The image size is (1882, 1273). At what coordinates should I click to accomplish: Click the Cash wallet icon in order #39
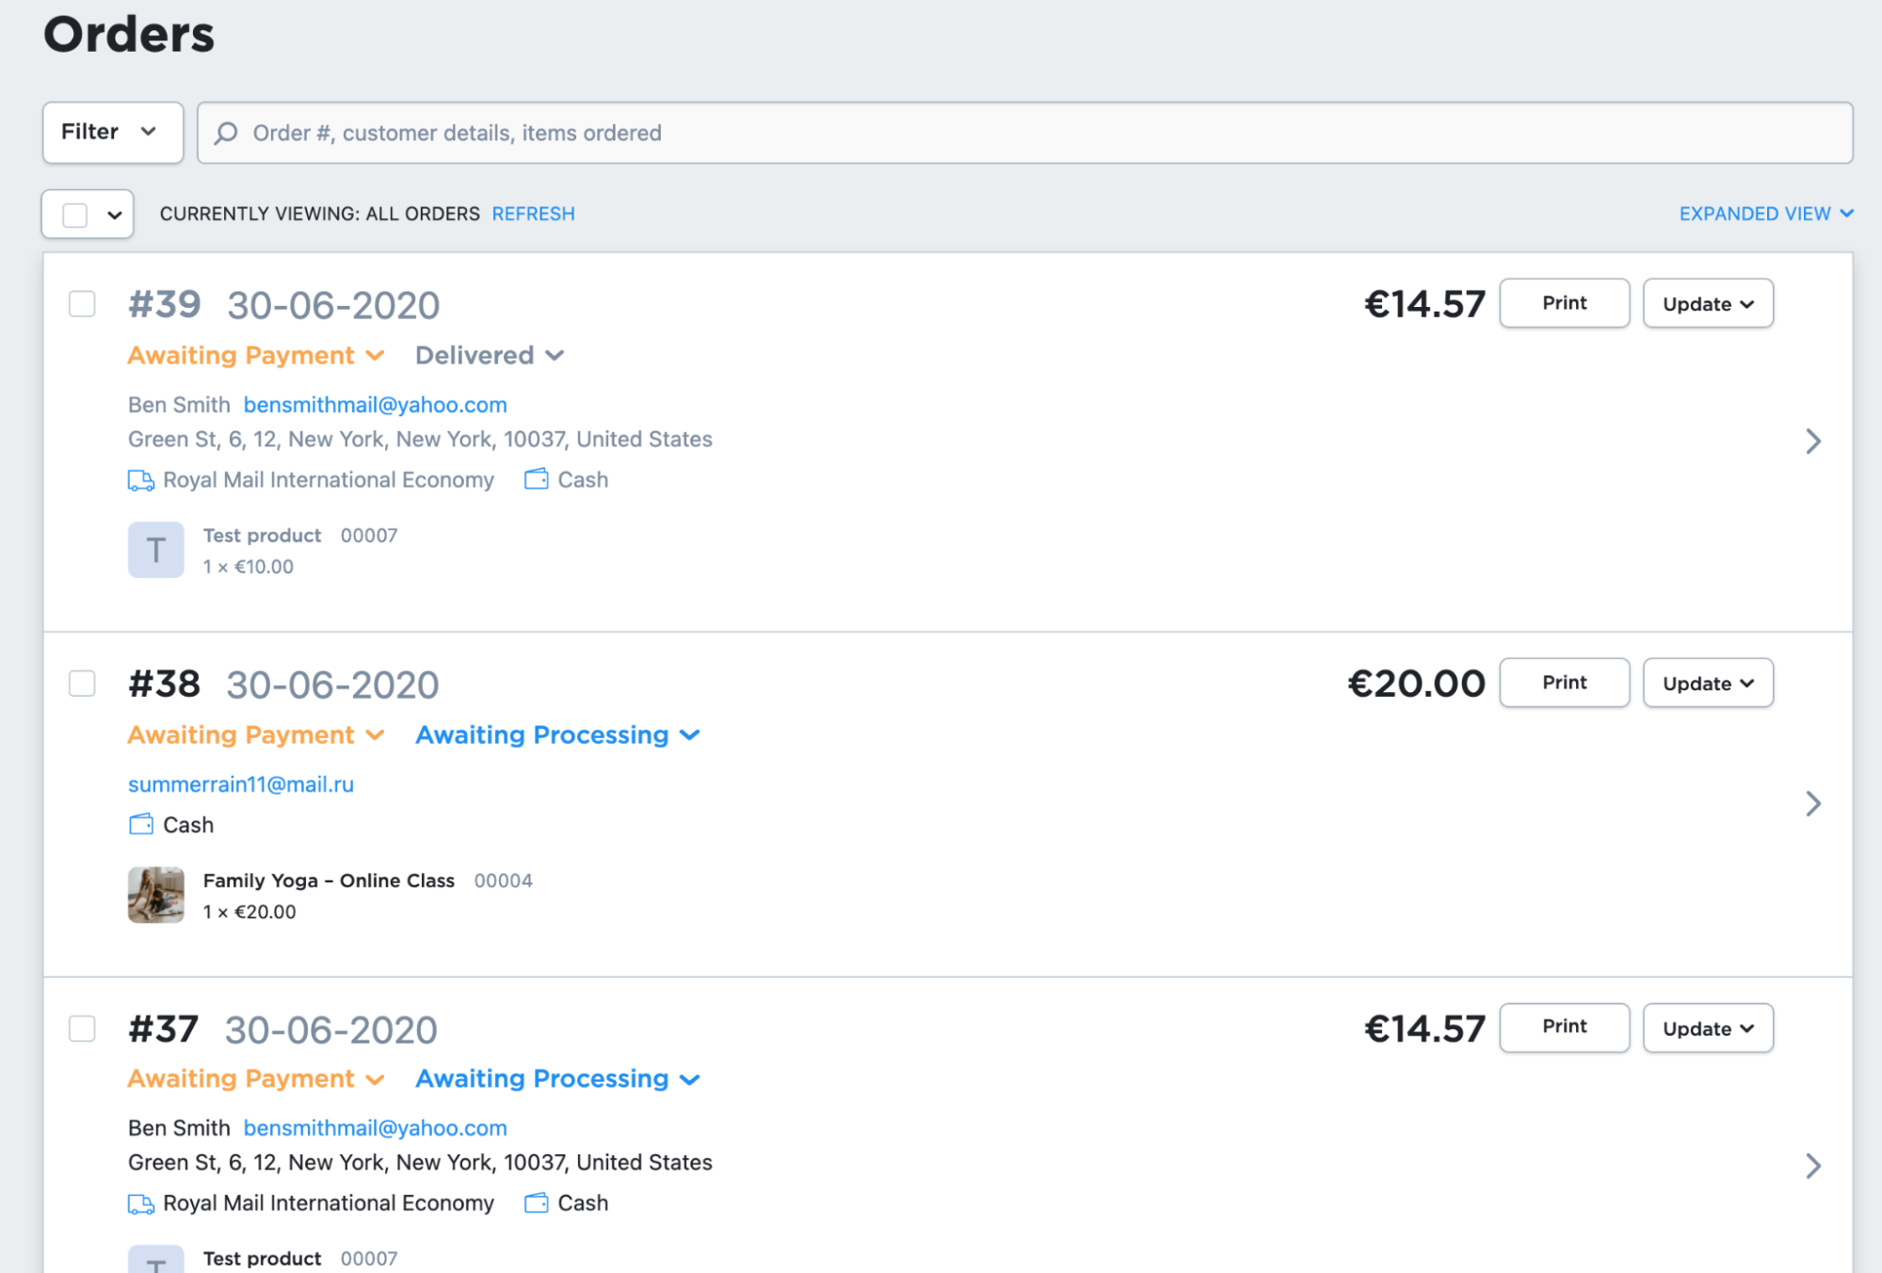(537, 479)
